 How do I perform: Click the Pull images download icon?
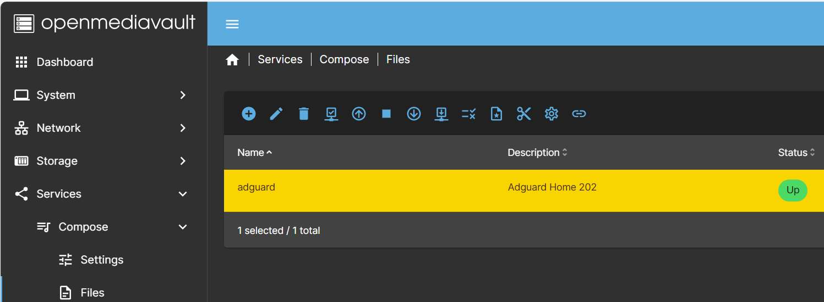(441, 114)
